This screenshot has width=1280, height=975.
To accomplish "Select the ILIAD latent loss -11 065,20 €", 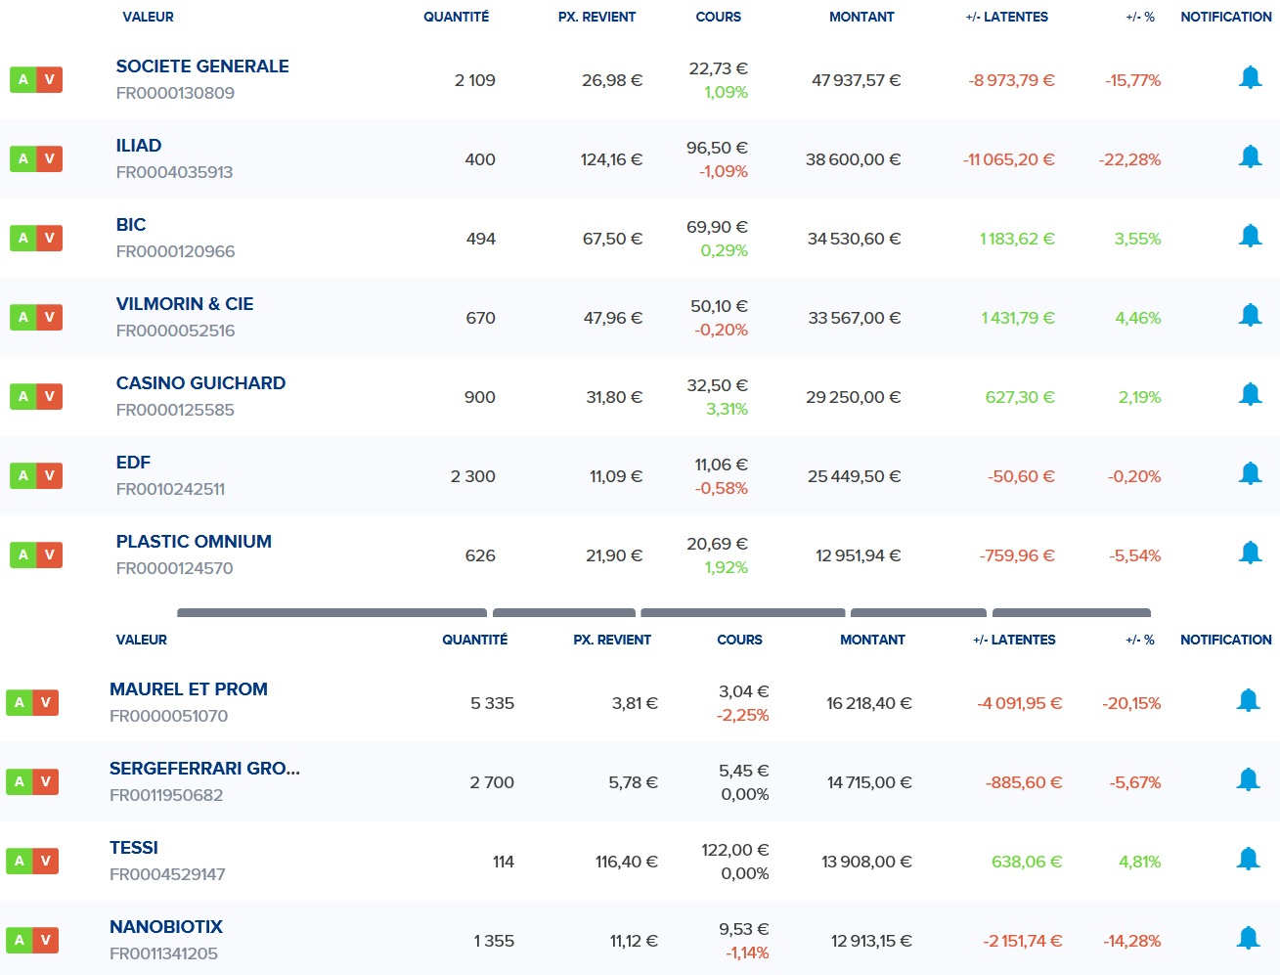I will [1008, 159].
